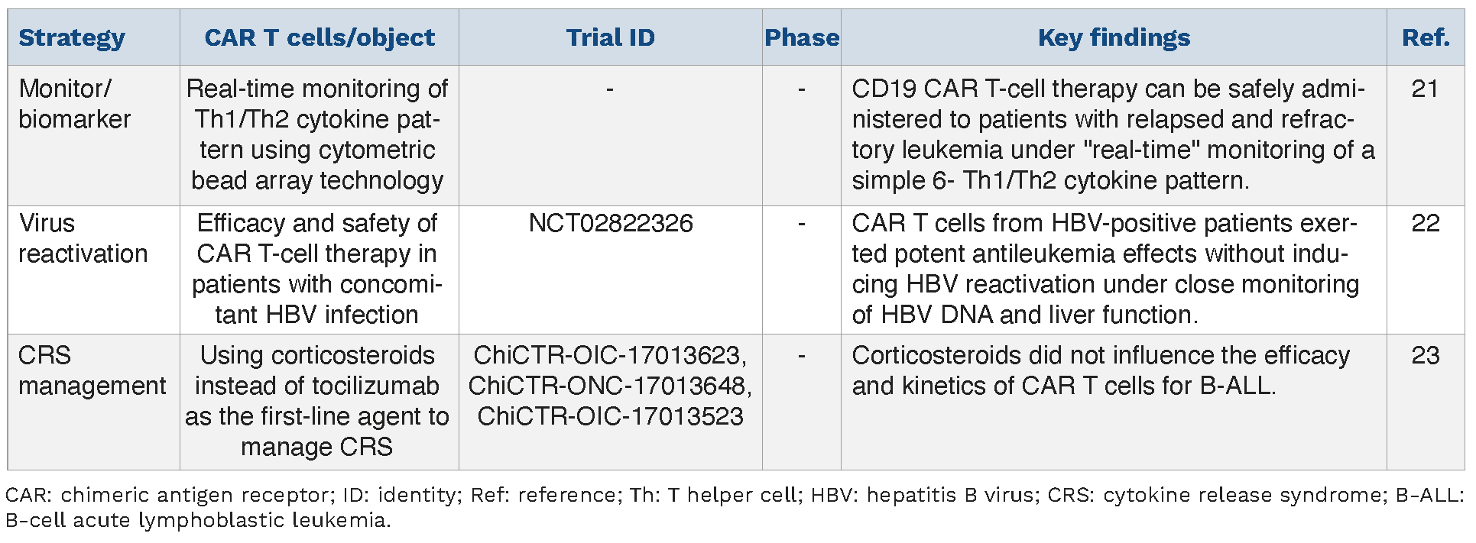
Task: Click the Ref. column header
Action: [1425, 37]
